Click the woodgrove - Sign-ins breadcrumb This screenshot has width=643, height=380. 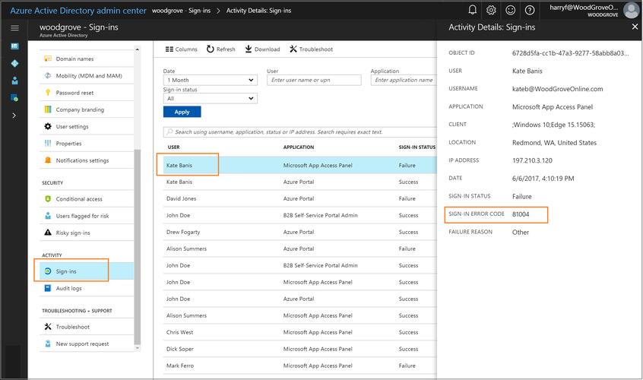tap(181, 11)
